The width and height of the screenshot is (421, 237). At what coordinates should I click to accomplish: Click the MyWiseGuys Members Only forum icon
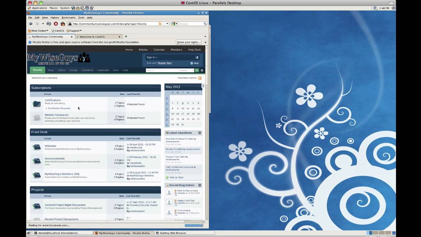click(x=37, y=175)
